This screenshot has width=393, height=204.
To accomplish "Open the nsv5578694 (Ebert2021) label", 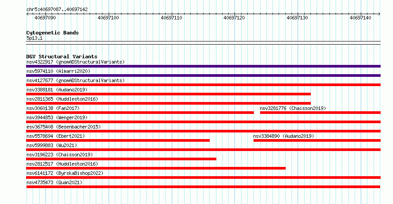I will pos(56,136).
